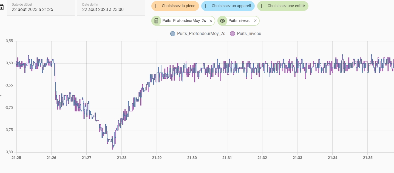Screen dimensions: 394x173
Task: Click the Puits_niveau chip label
Action: 239,21
